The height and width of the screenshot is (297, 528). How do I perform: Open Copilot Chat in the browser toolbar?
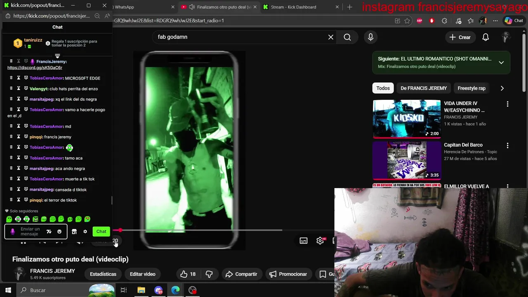[x=514, y=21]
